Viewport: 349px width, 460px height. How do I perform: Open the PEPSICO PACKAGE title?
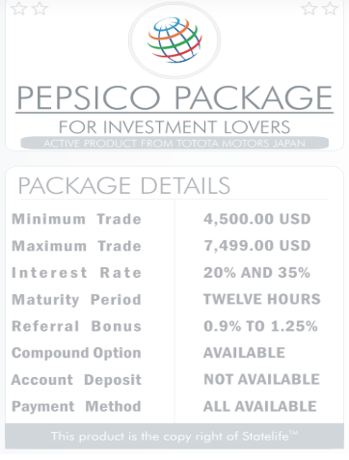tap(174, 97)
